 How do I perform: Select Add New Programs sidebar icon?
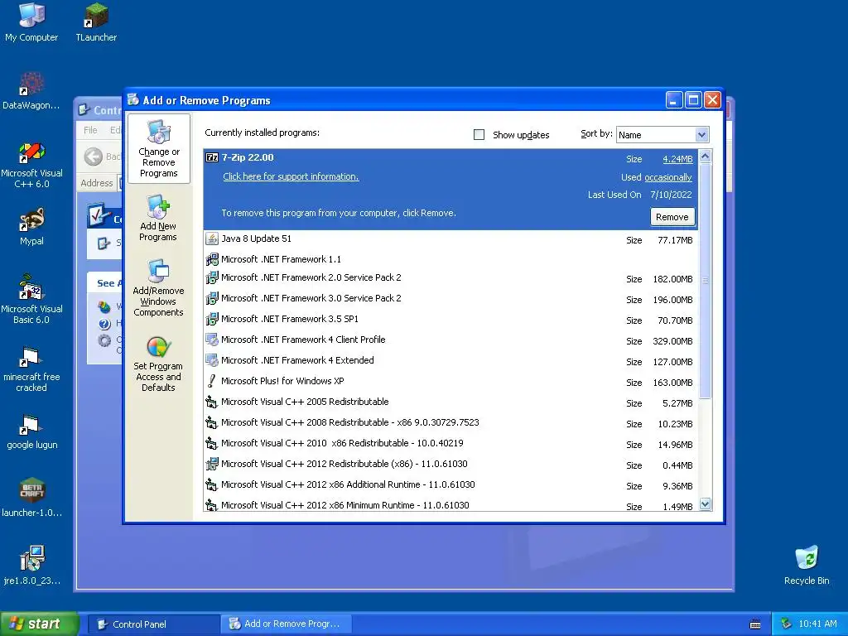coord(158,218)
